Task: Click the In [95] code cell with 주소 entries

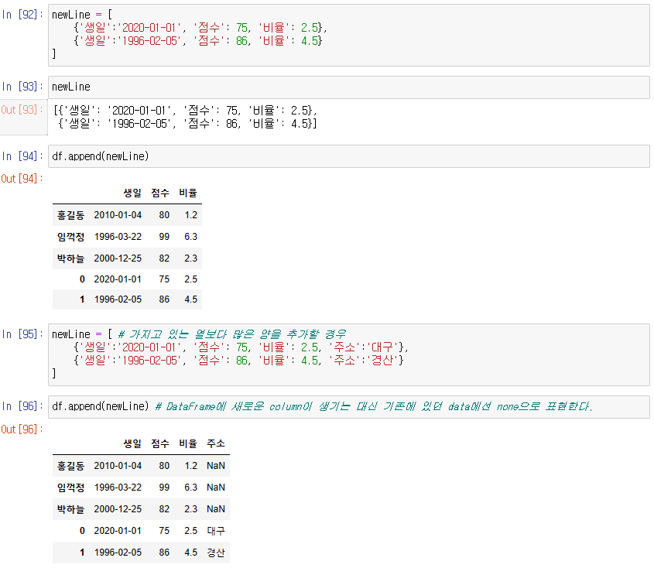Action: click(349, 354)
